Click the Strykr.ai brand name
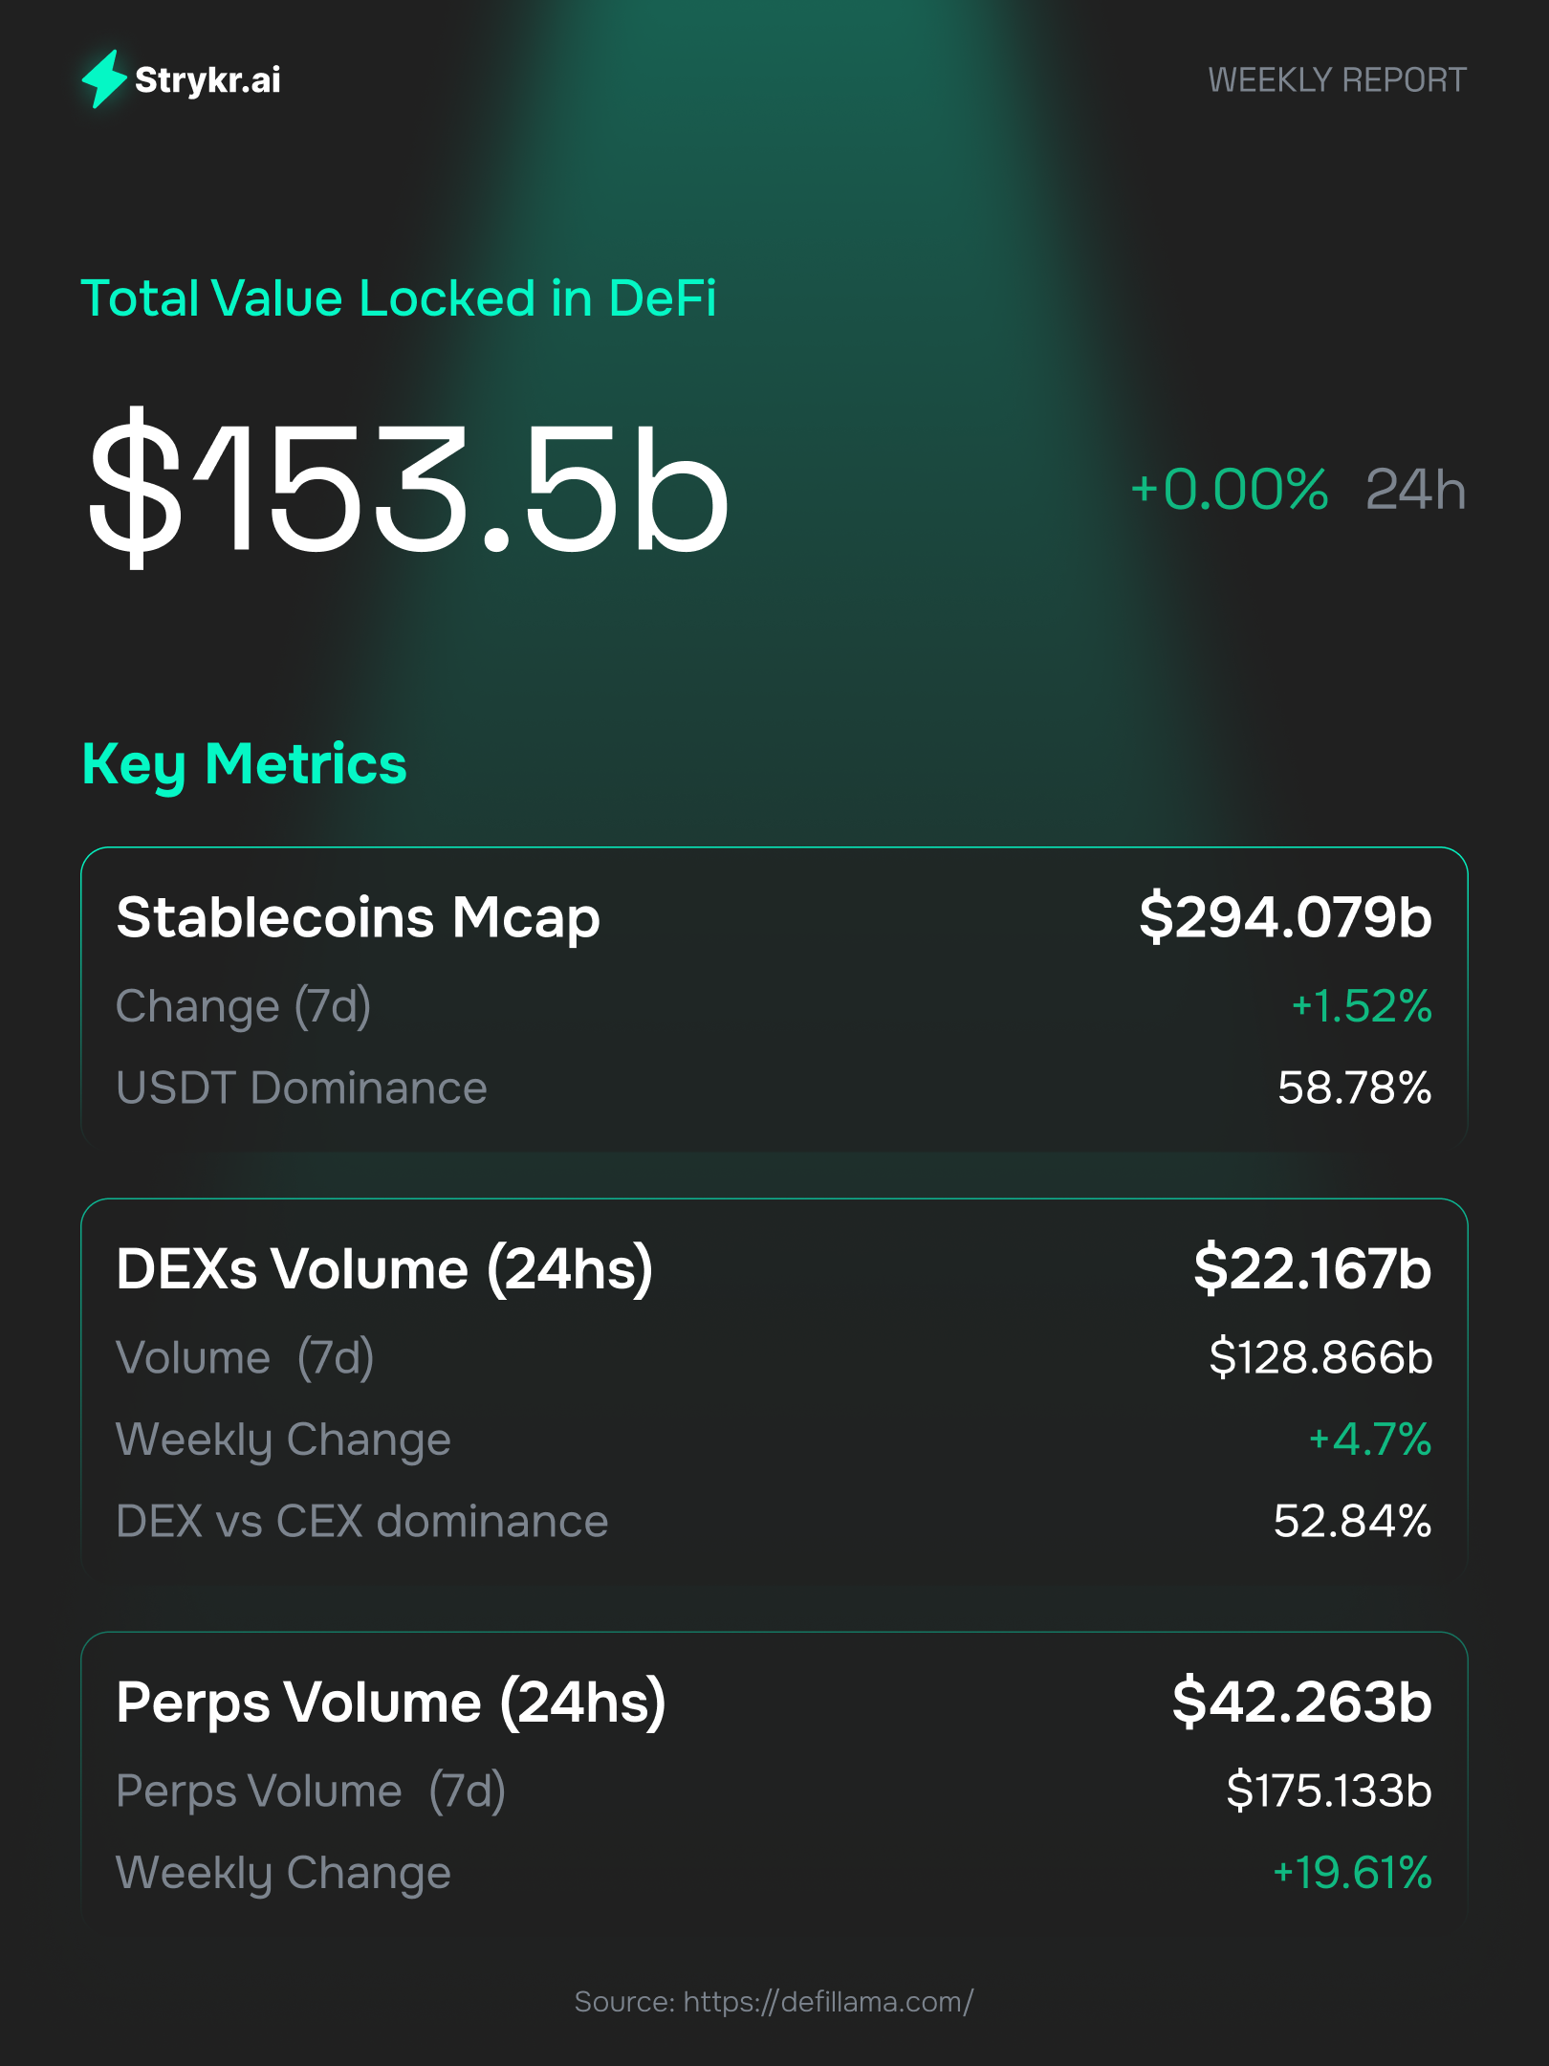Viewport: 1549px width, 2066px height. (207, 80)
